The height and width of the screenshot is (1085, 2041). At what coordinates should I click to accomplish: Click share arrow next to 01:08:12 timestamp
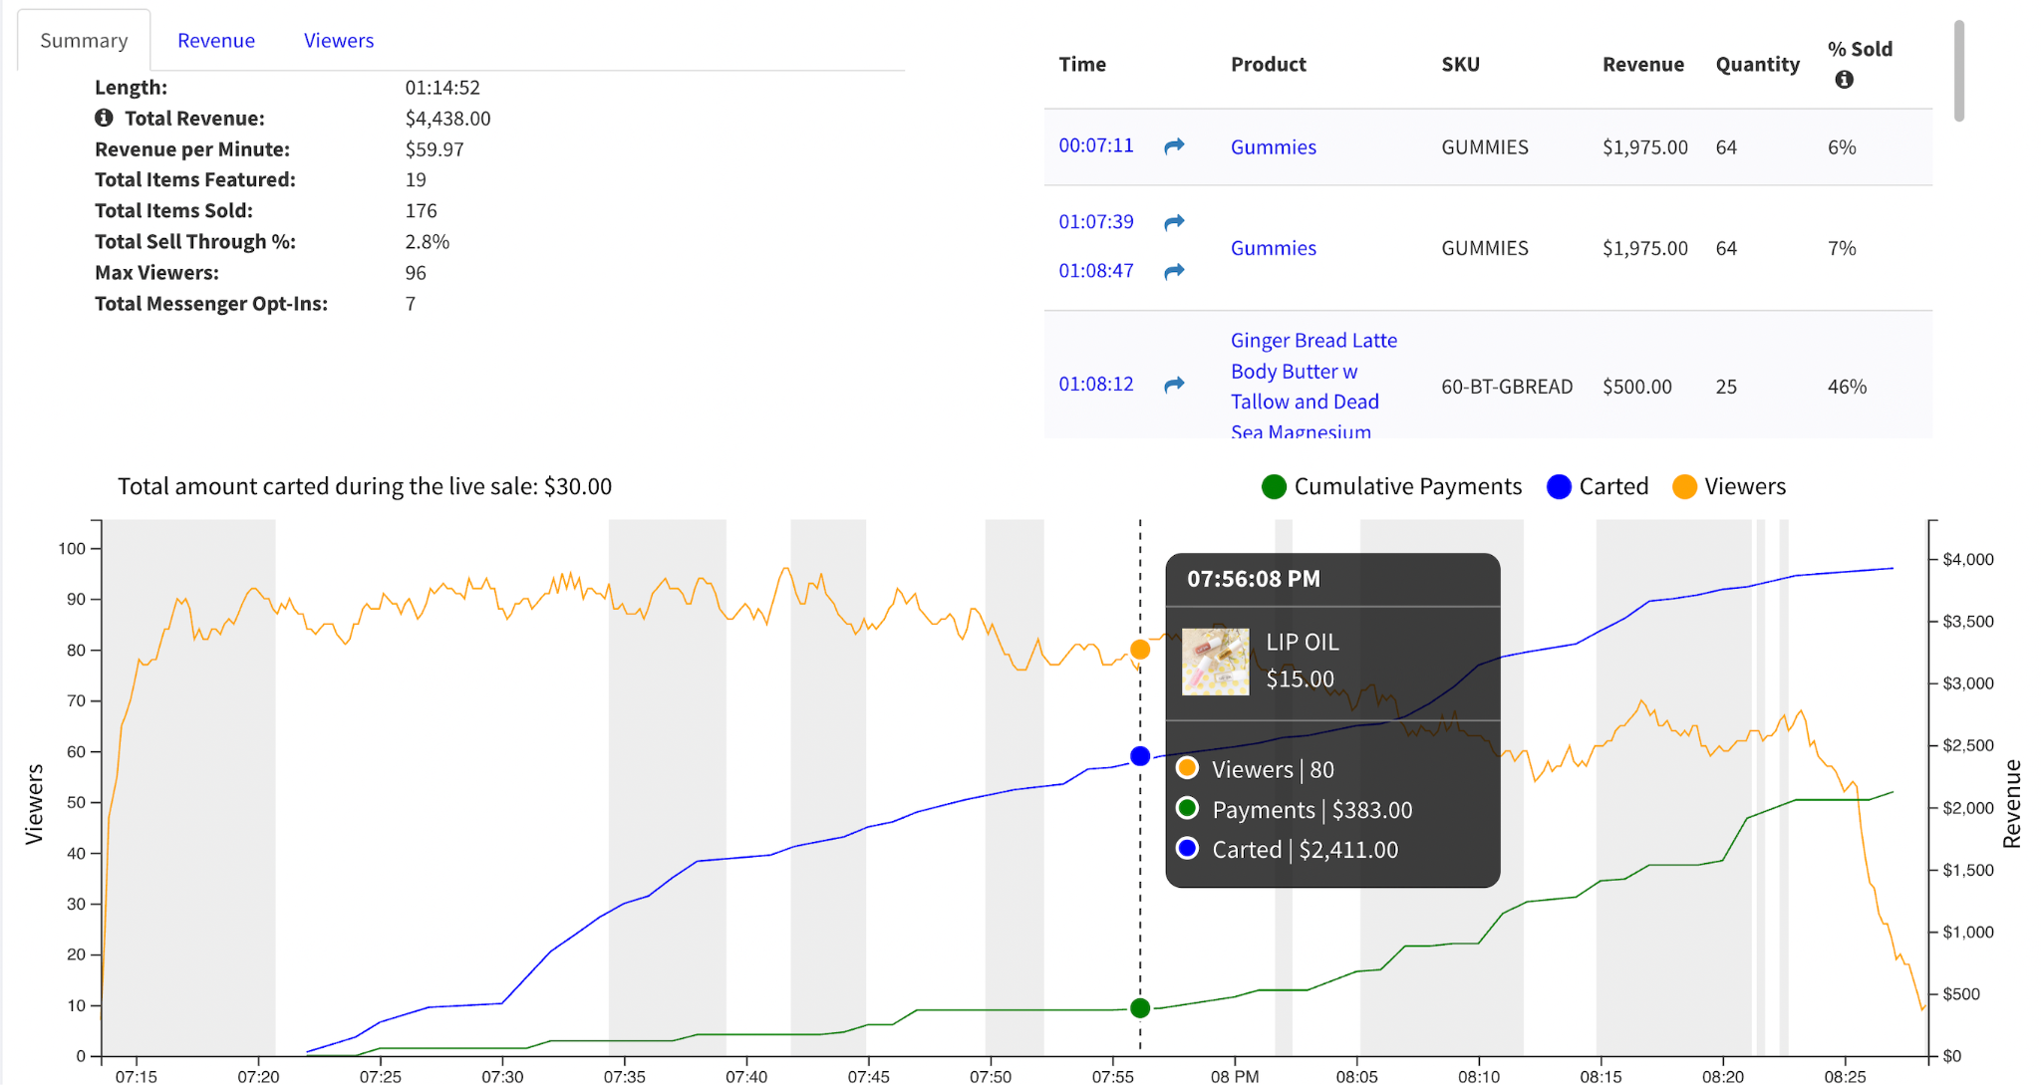point(1174,385)
